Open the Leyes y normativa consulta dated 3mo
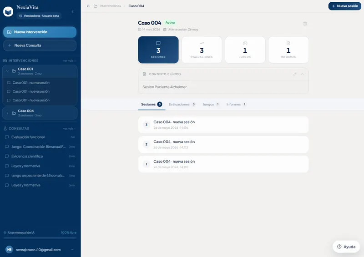Screen dimensions: 364x257 pos(40,185)
